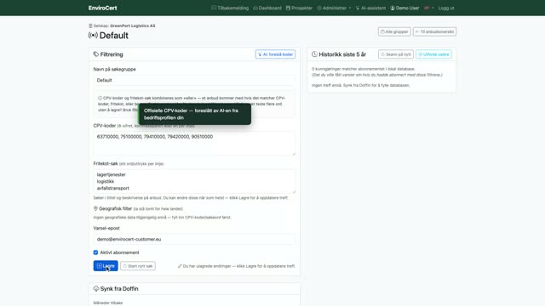
Task: Click AI: foreslå koder button
Action: point(275,54)
